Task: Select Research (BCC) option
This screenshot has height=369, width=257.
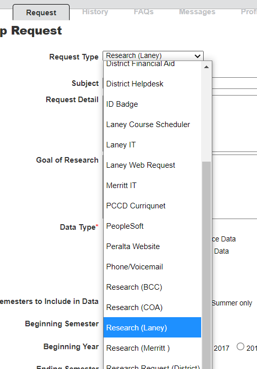Action: tap(152, 287)
